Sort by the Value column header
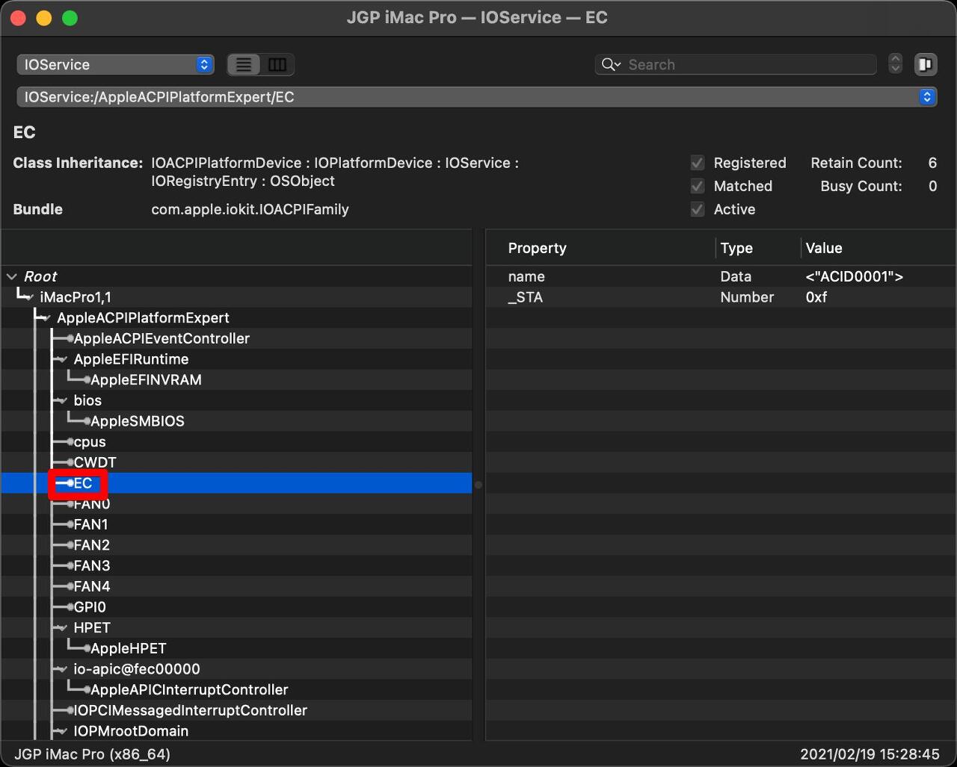 coord(878,248)
